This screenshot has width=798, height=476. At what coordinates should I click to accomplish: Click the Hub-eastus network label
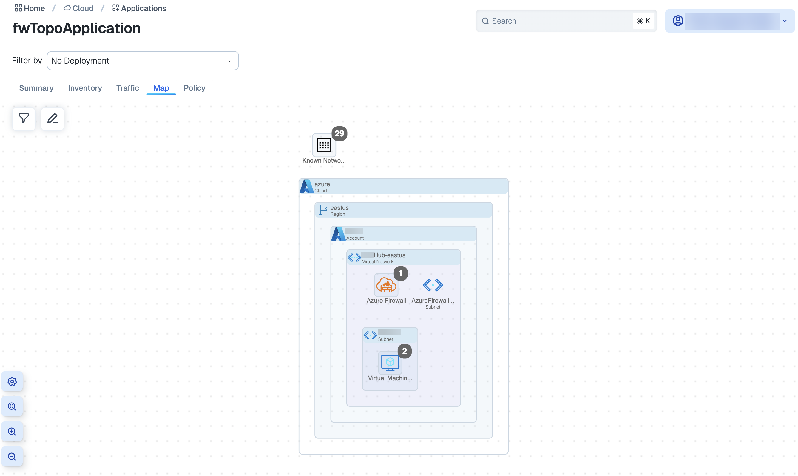click(x=389, y=255)
